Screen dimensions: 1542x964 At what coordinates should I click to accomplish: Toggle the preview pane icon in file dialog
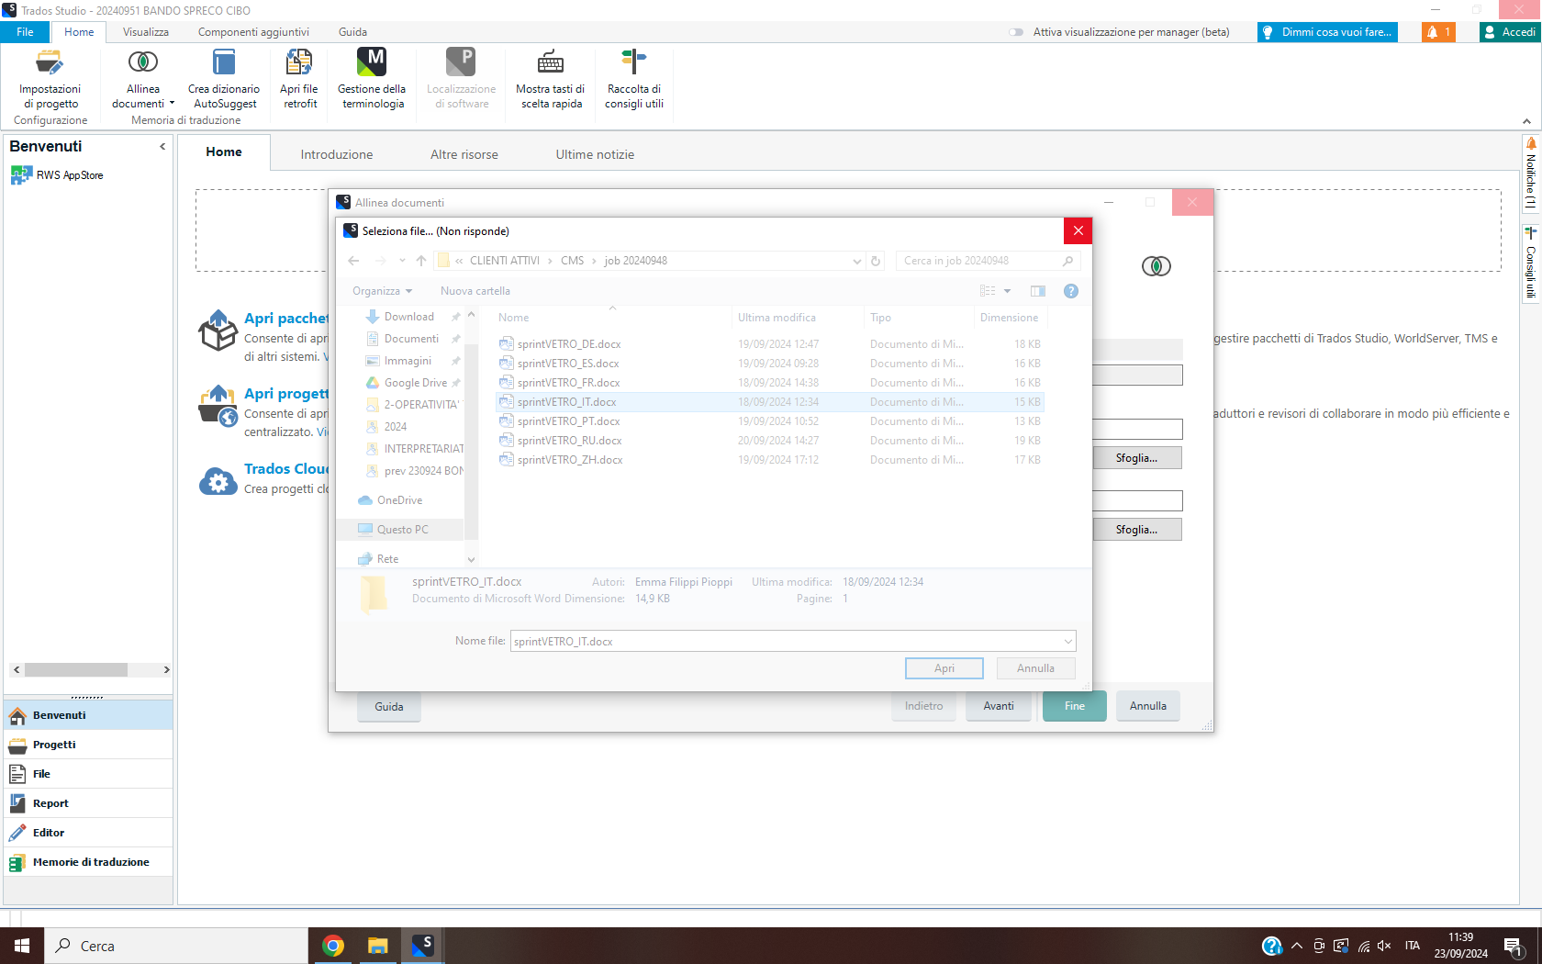tap(1038, 291)
